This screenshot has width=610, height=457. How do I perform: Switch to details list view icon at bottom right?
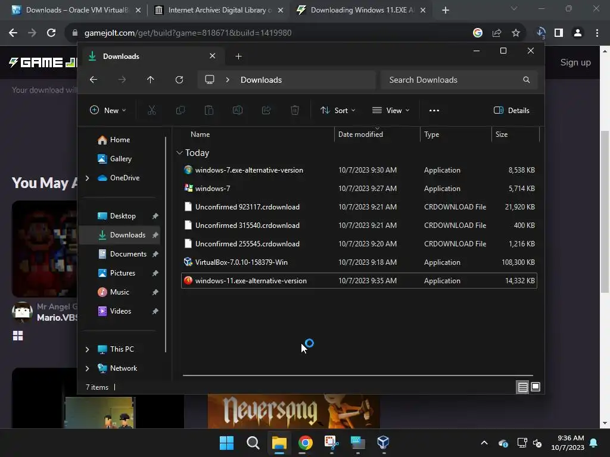pos(522,387)
